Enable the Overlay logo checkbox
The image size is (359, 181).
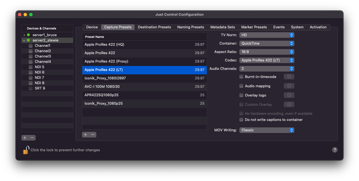tap(241, 95)
